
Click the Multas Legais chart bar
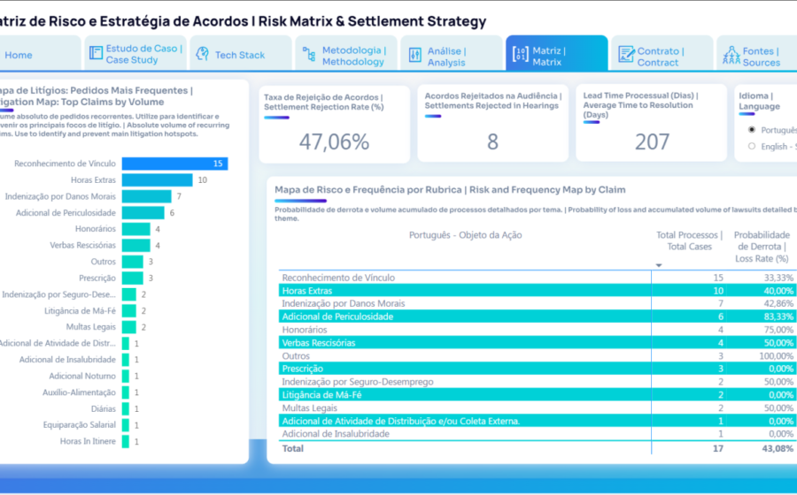click(x=128, y=327)
